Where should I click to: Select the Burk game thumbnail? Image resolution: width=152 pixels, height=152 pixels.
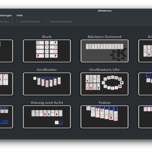coord(47,51)
